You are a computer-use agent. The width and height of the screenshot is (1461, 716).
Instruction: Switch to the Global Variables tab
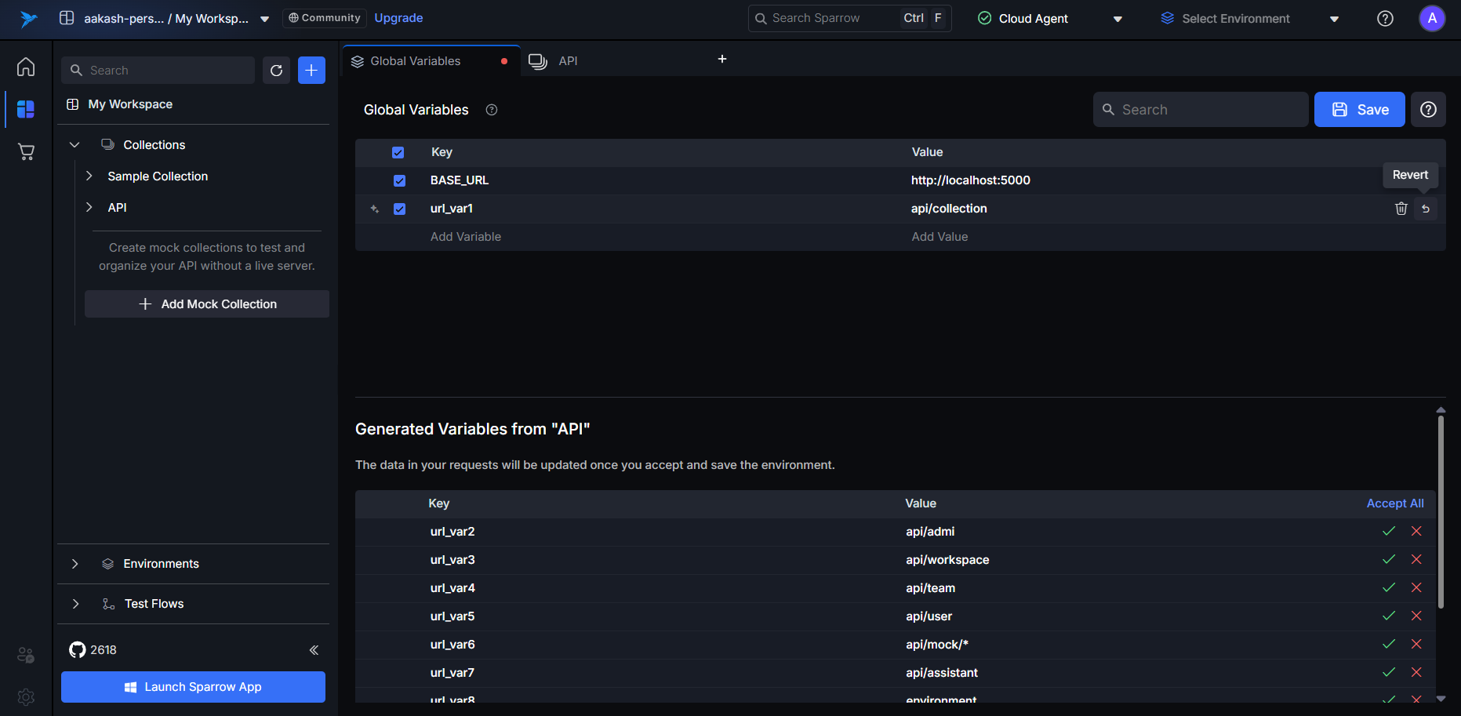(431, 61)
